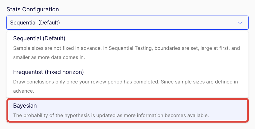
Task: Click the "Bayesian" title text
Action: click(x=25, y=105)
